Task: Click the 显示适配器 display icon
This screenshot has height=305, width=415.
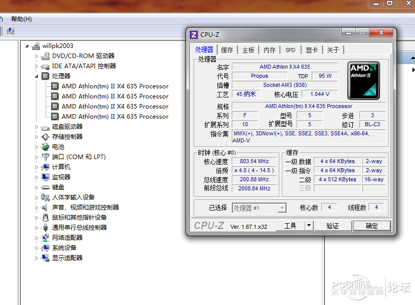Action: coord(46,258)
